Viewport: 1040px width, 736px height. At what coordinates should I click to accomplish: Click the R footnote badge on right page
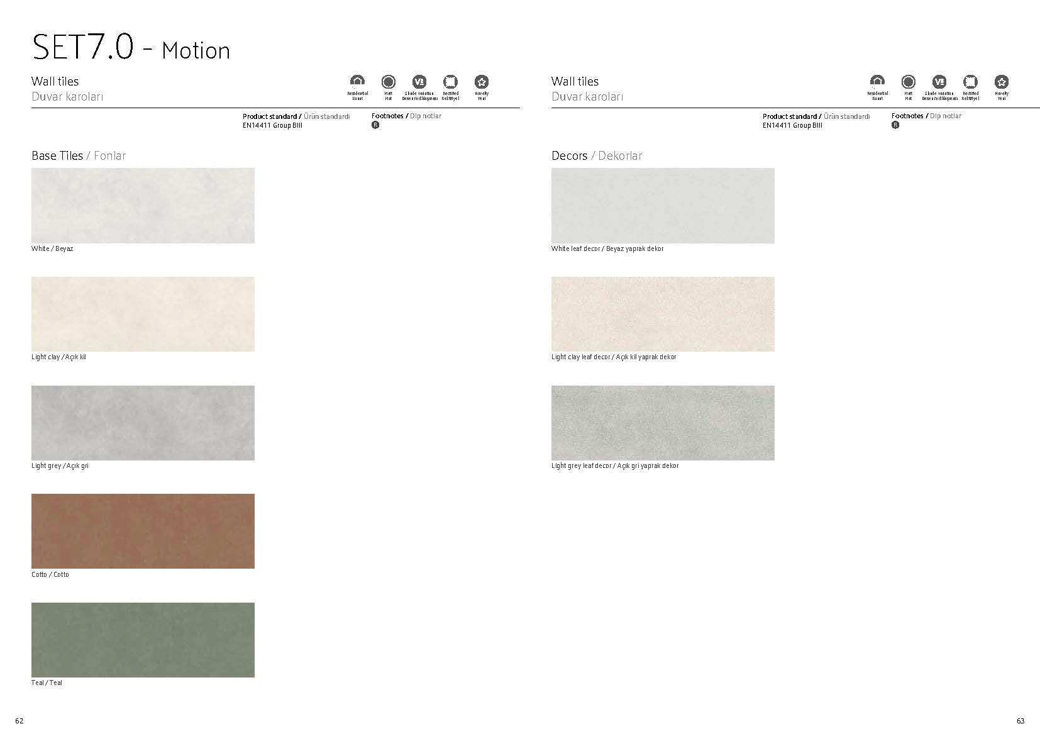click(895, 125)
